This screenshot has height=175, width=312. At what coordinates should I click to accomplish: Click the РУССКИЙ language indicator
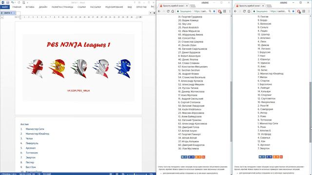47,174
